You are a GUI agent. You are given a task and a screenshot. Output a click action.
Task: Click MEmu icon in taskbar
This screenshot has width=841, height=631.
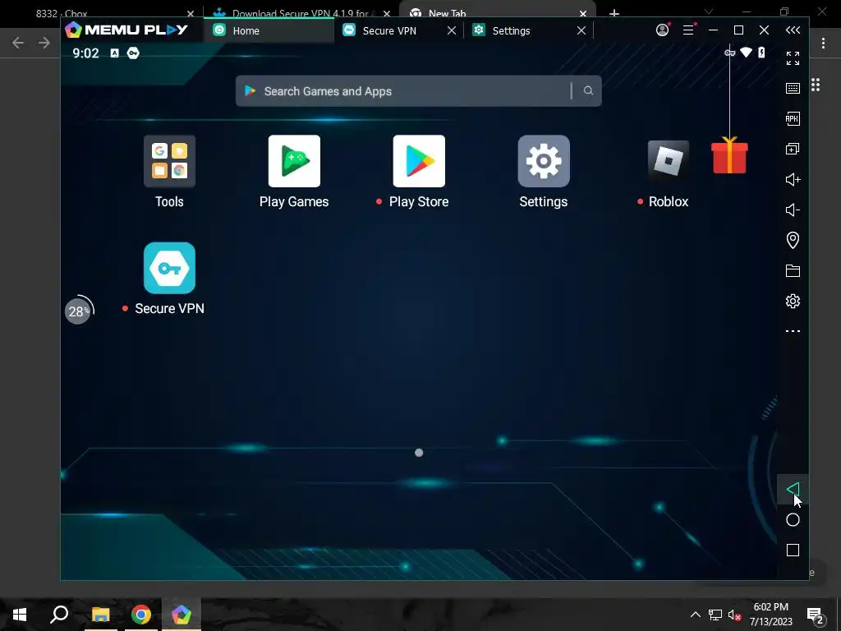(182, 615)
